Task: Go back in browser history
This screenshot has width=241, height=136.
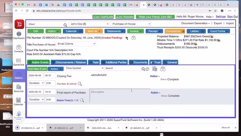Action: [16, 11]
